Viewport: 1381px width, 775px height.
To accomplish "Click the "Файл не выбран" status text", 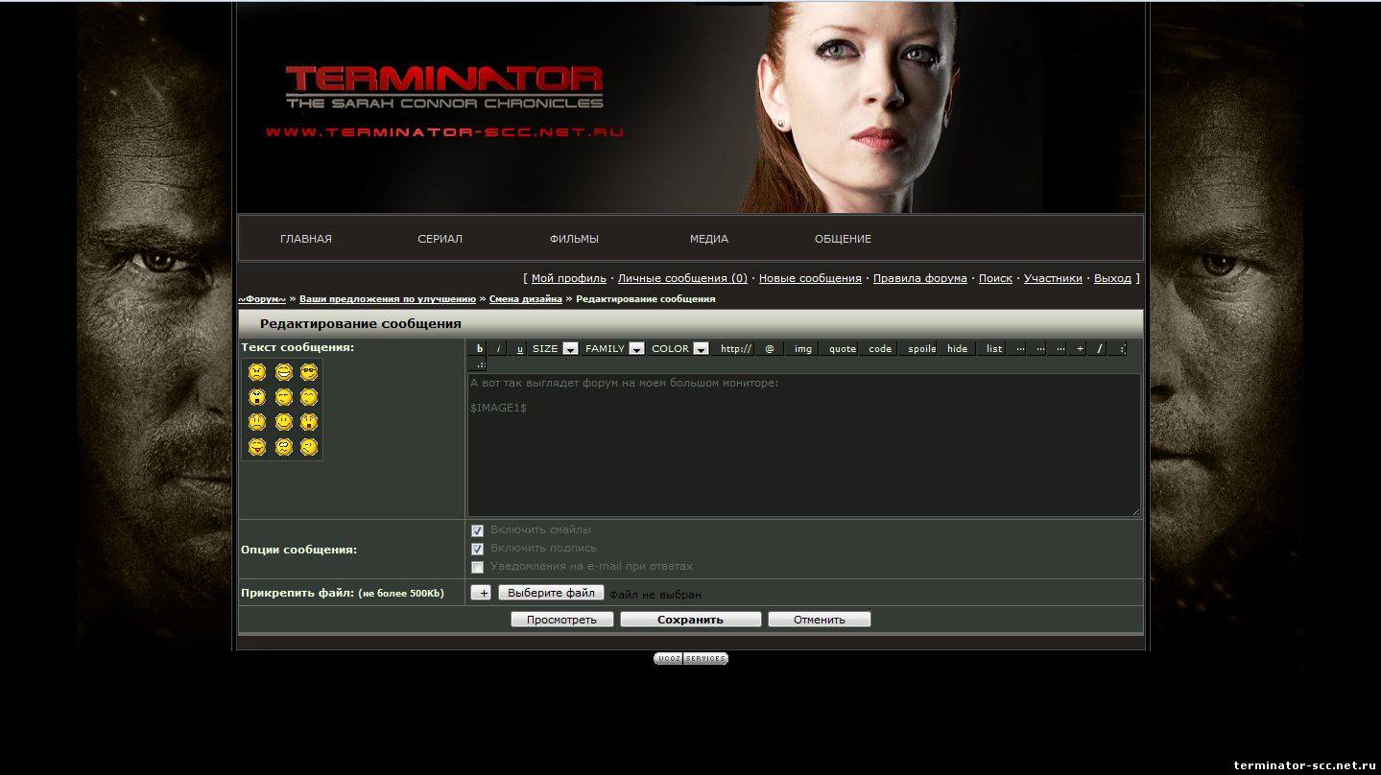I will [x=655, y=595].
